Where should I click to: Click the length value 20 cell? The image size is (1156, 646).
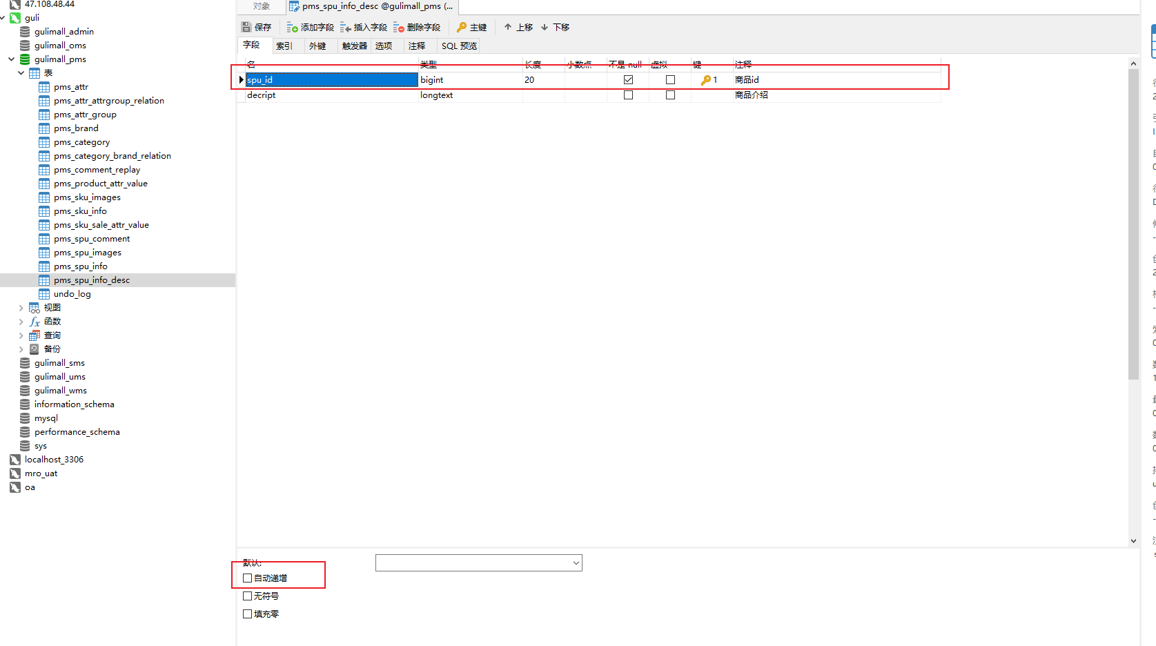click(544, 80)
